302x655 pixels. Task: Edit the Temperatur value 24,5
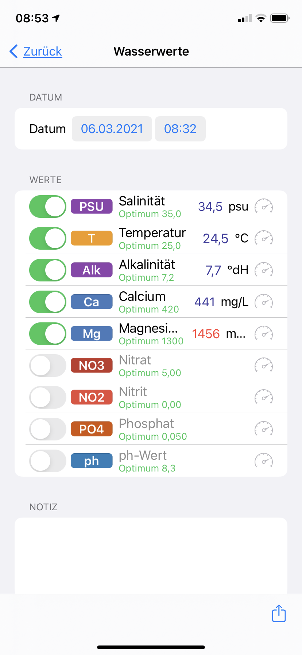[x=216, y=238]
